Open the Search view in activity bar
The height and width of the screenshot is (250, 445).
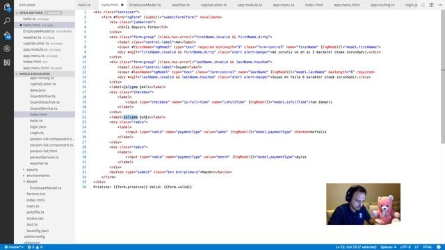click(x=7, y=21)
